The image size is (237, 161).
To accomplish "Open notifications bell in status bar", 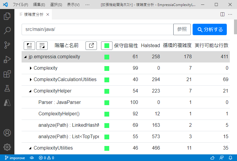I will [230, 158].
